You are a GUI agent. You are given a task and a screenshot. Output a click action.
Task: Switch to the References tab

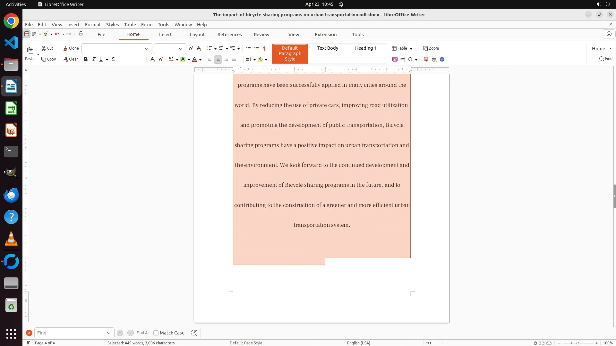point(229,35)
